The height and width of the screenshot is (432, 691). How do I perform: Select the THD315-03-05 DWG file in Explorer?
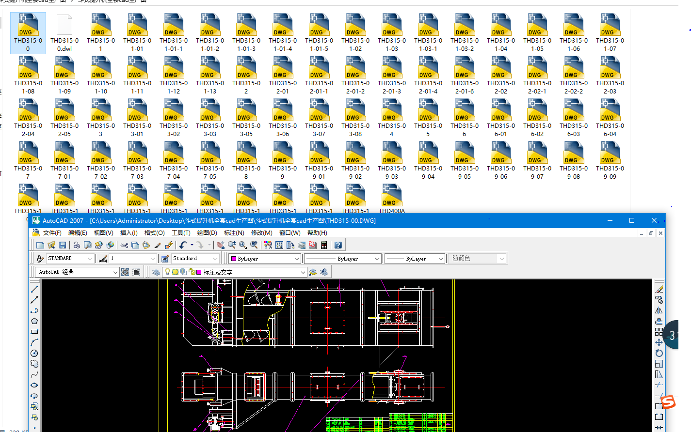pyautogui.click(x=246, y=118)
